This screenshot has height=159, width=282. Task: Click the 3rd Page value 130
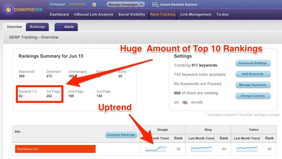point(99,96)
